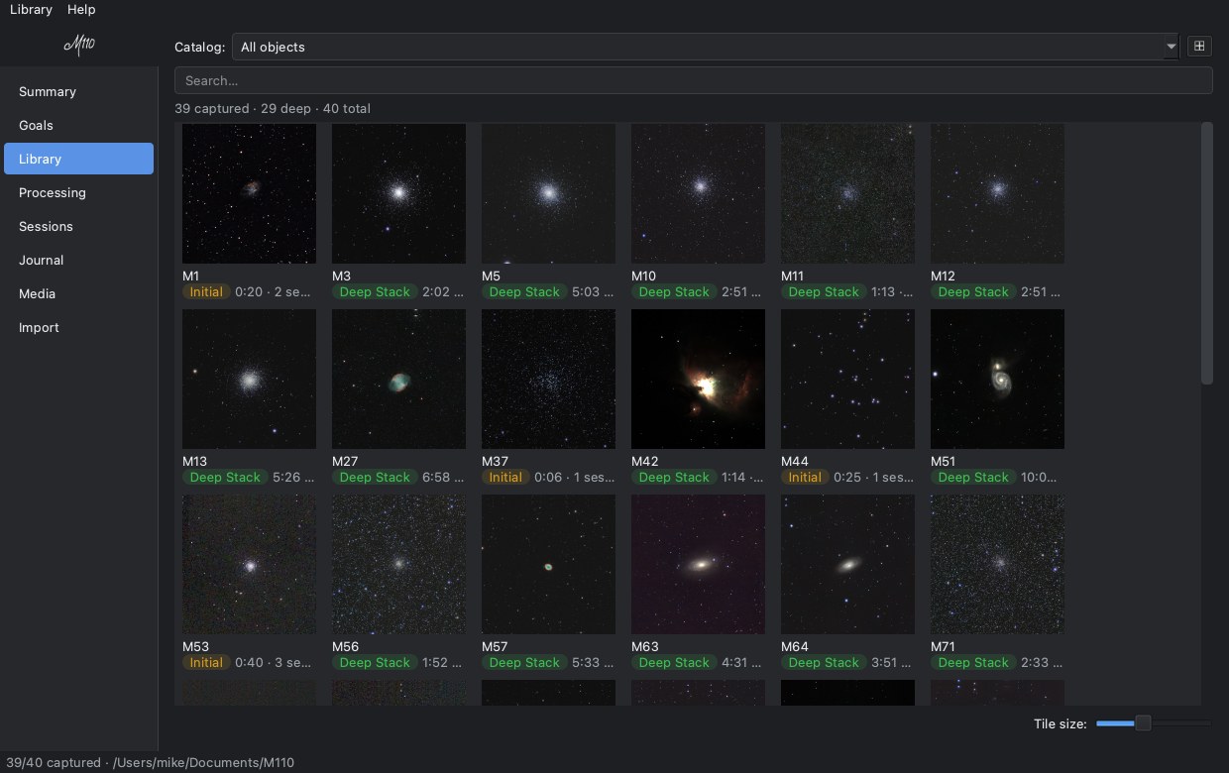
Task: Open the M37 thumbnail
Action: pyautogui.click(x=548, y=379)
